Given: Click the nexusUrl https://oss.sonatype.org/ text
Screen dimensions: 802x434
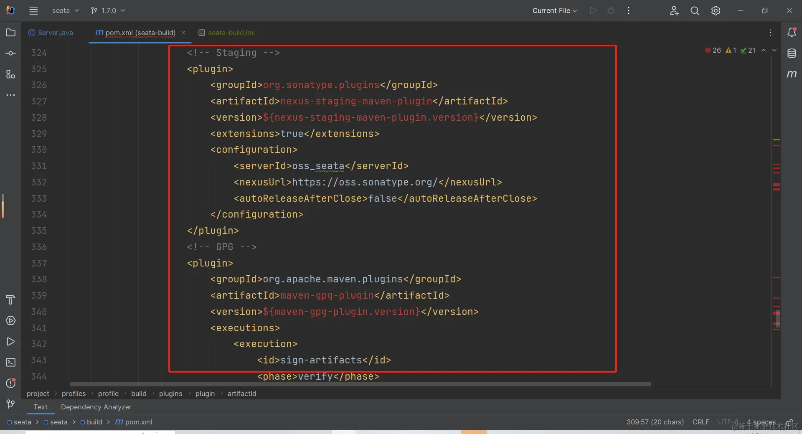Looking at the screenshot, I should coord(365,183).
